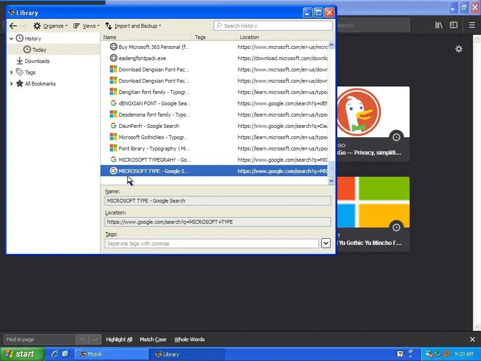Click the Find in page field
This screenshot has width=481, height=361.
pyautogui.click(x=39, y=339)
